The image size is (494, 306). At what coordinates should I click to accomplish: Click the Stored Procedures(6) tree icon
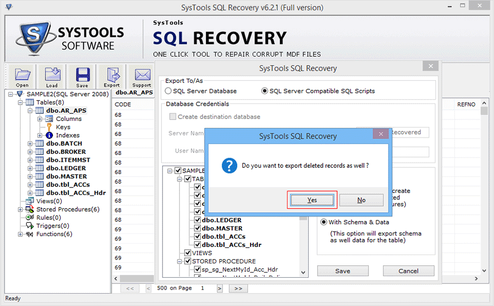click(x=30, y=210)
